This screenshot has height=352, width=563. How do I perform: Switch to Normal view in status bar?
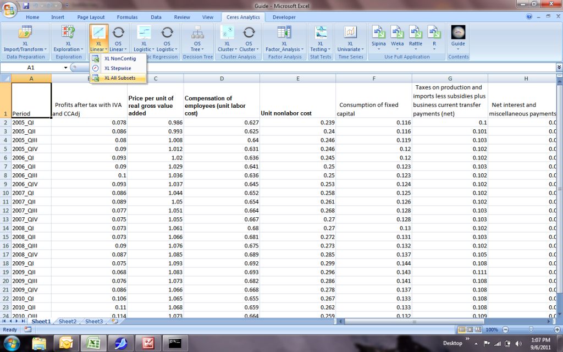coord(462,329)
